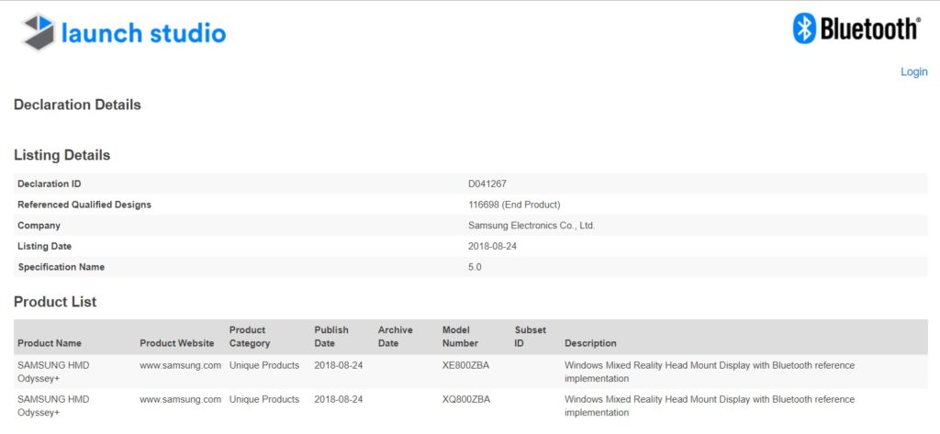Select product name in XQ800ZBA row
Image resolution: width=940 pixels, height=434 pixels.
[53, 406]
